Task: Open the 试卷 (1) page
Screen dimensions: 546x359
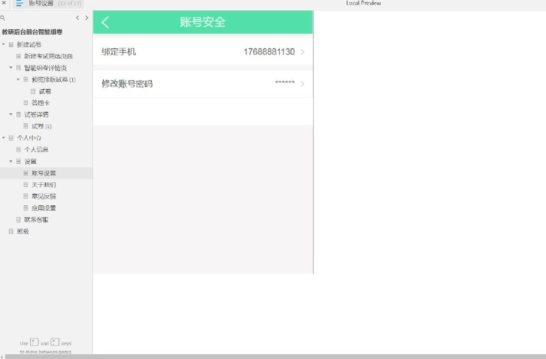Action: coord(42,126)
